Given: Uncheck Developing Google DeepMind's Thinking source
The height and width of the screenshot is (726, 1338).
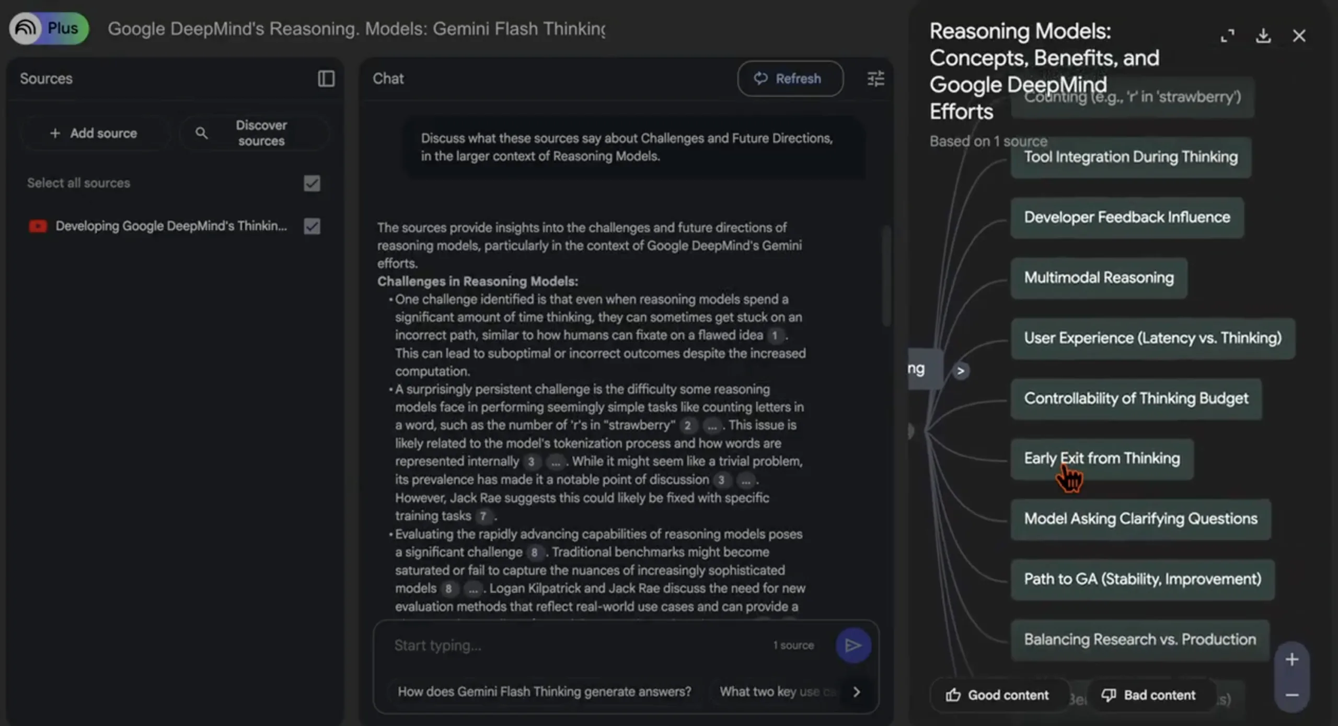Looking at the screenshot, I should point(312,226).
